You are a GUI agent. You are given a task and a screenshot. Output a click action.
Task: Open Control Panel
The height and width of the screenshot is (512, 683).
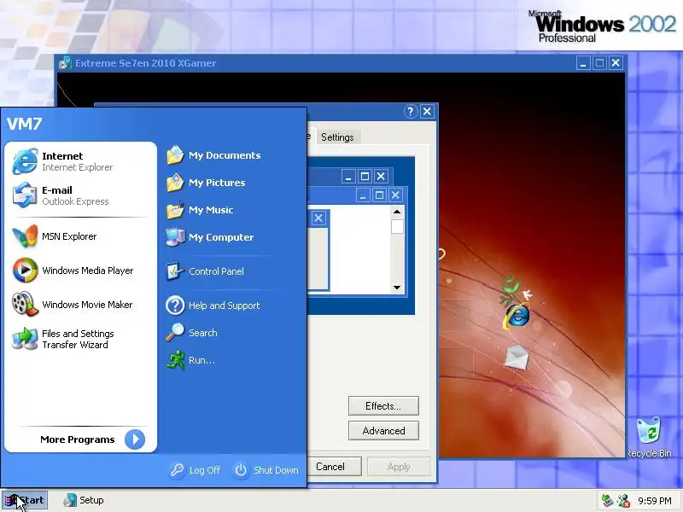tap(205, 271)
